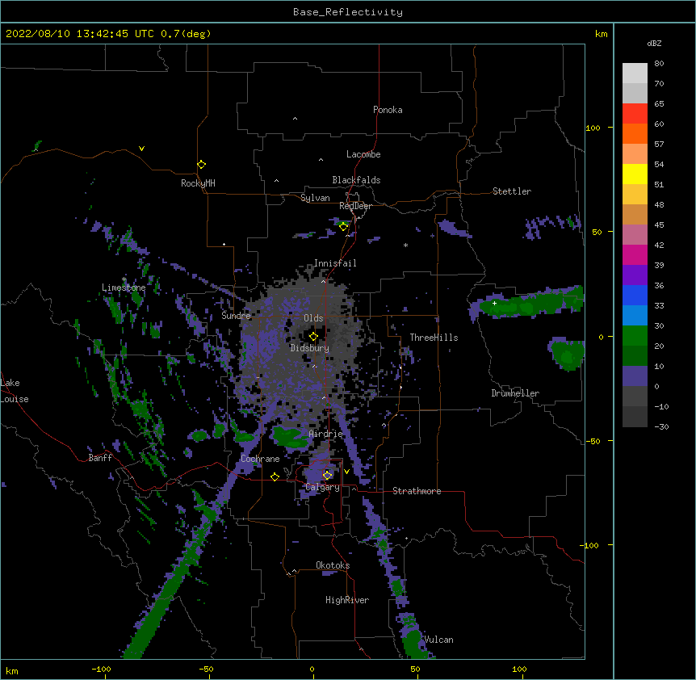The image size is (696, 680).
Task: Click the yellow marker near RedDeer
Action: coord(343,226)
